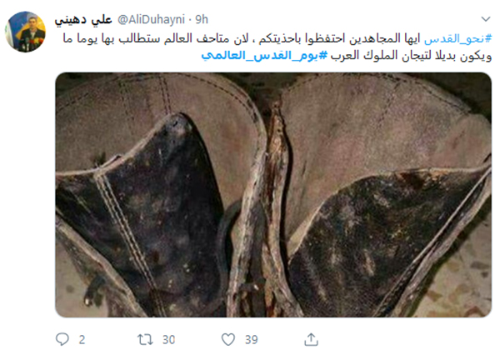Click the reply count 2
This screenshot has height=355, width=500.
pyautogui.click(x=82, y=340)
